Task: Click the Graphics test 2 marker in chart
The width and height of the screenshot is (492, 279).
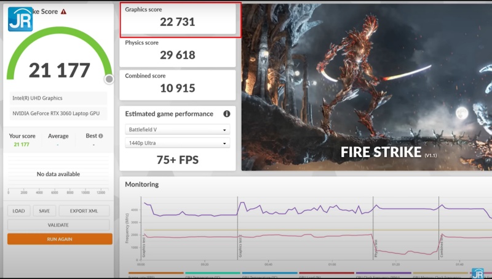Action: click(x=239, y=246)
